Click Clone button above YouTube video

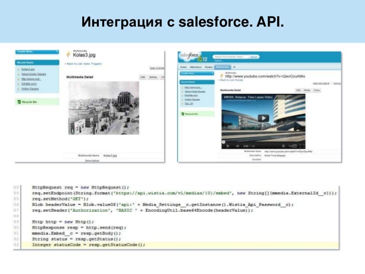316,90
